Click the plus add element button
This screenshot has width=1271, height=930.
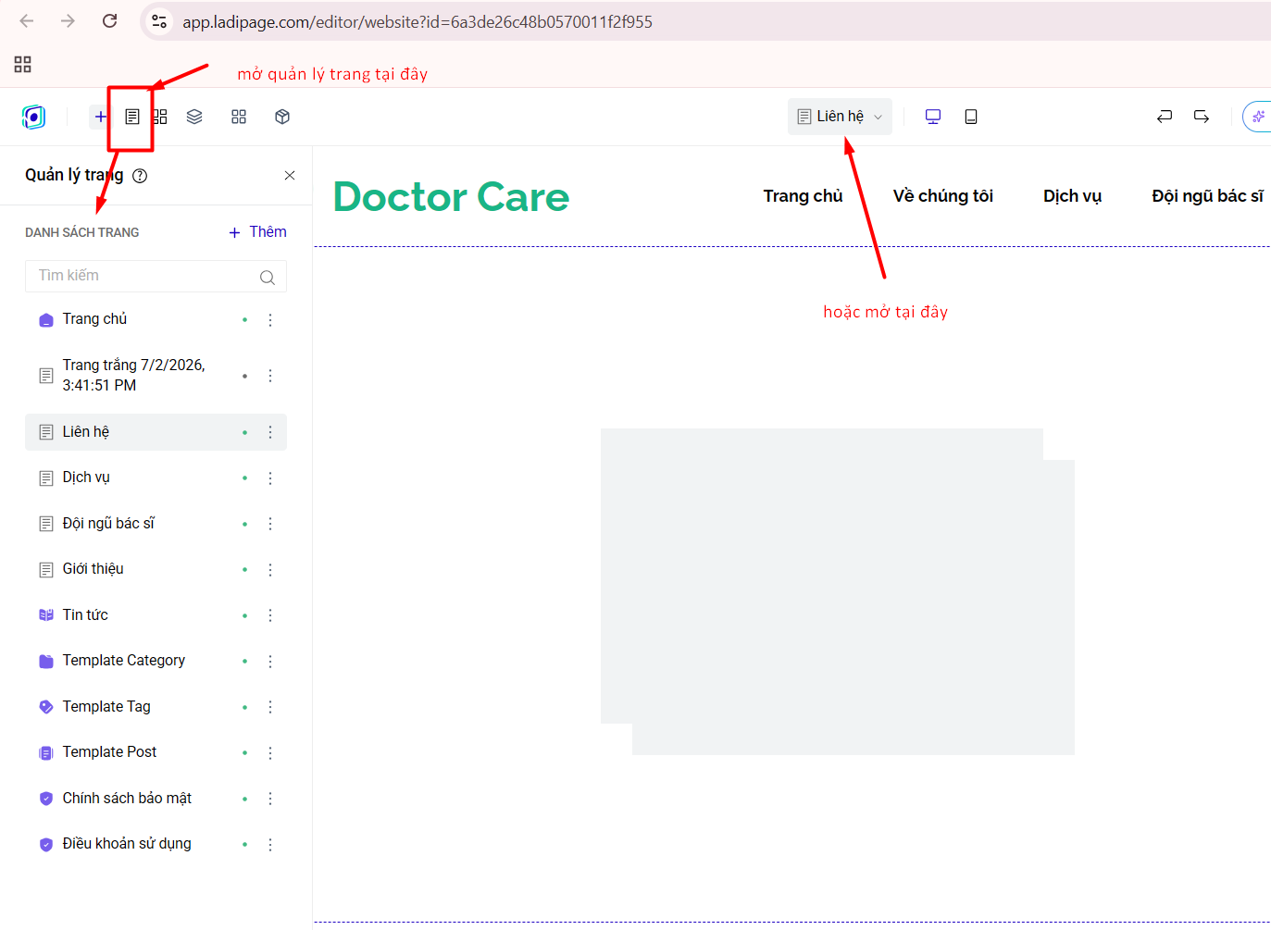click(100, 117)
